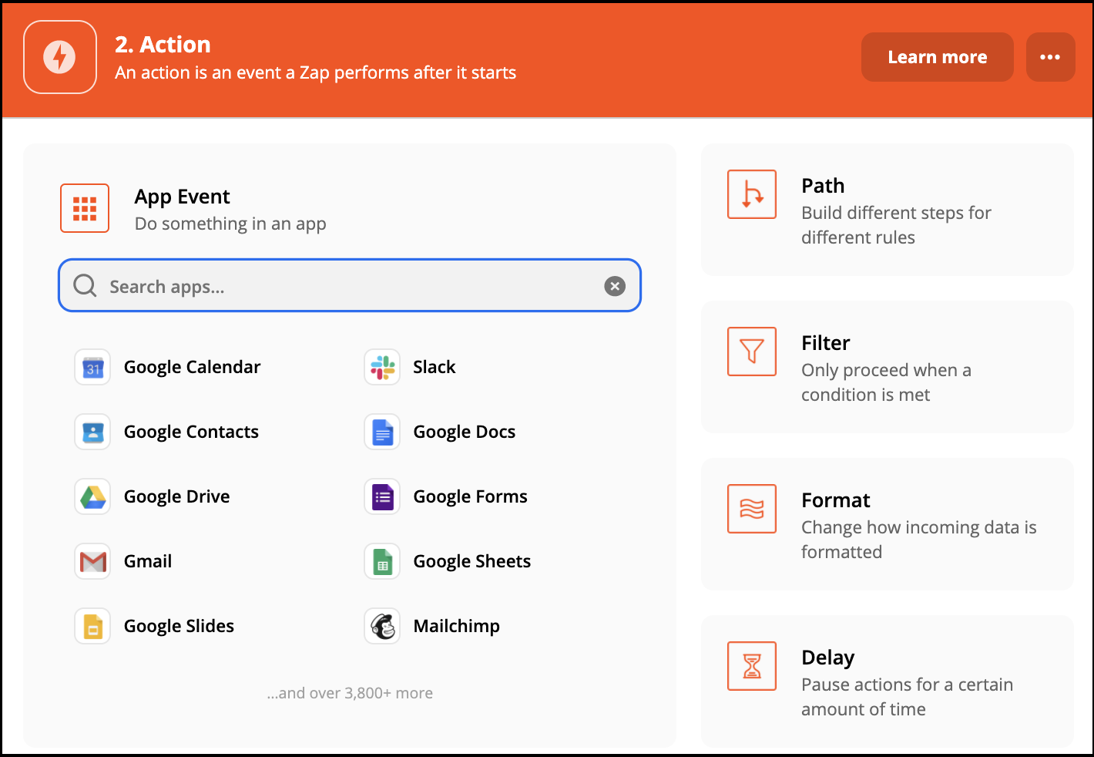Click the Path branching icon
This screenshot has width=1094, height=757.
tap(752, 194)
